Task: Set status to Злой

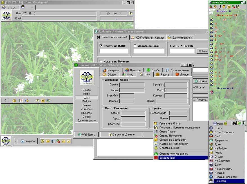Action: [x=227, y=136]
